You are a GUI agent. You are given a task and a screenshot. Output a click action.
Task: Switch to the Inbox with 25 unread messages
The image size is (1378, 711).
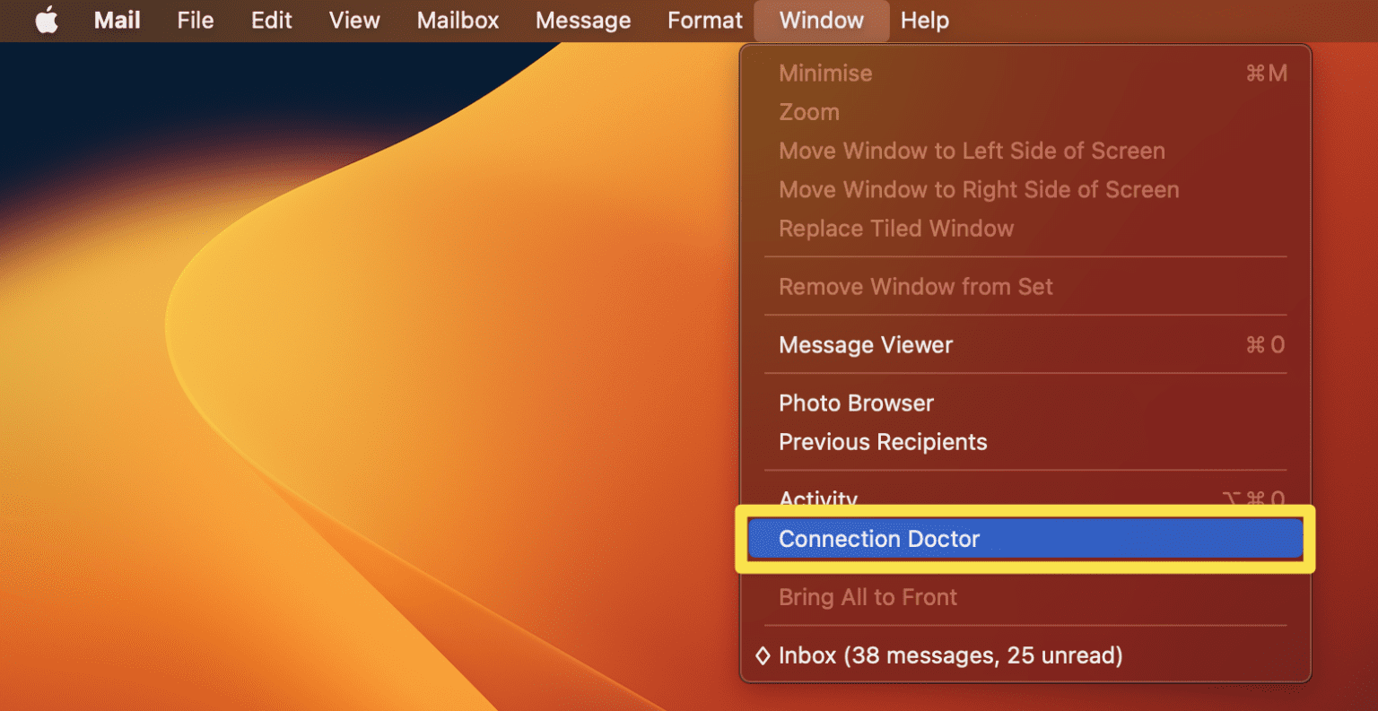pyautogui.click(x=948, y=655)
